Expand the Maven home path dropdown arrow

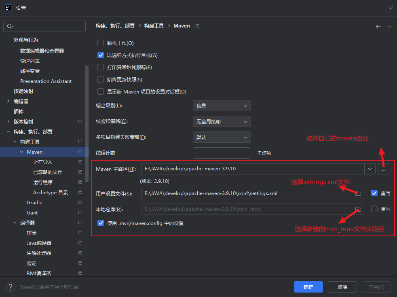point(370,169)
